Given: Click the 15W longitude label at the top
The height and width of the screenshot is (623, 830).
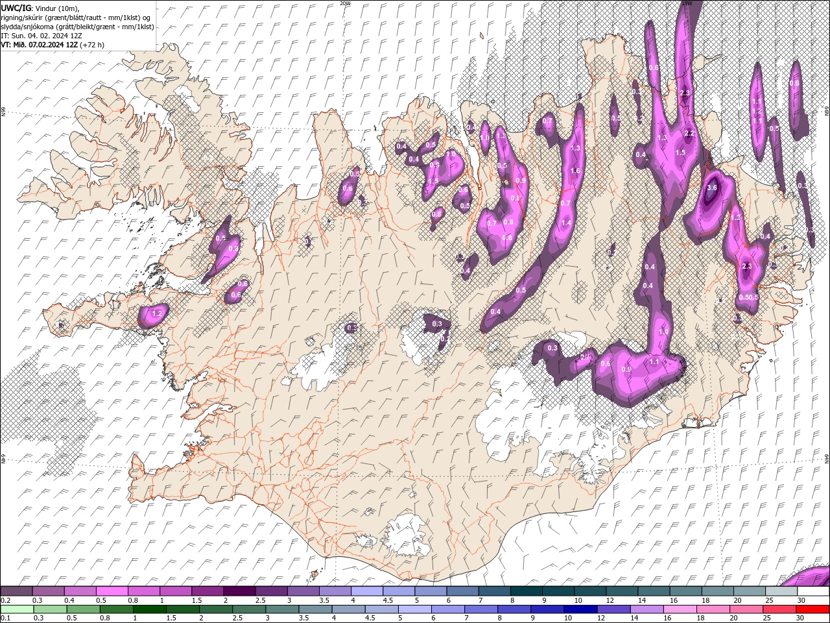Looking at the screenshot, I should [x=687, y=3].
